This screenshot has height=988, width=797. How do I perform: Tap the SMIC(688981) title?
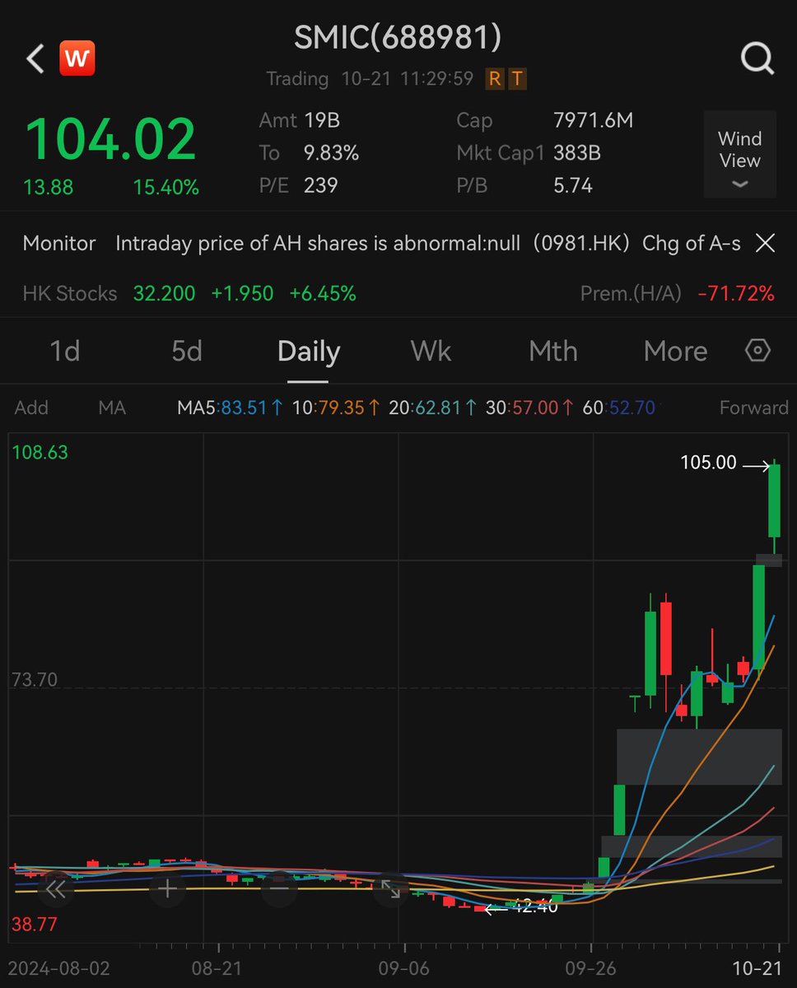(398, 37)
